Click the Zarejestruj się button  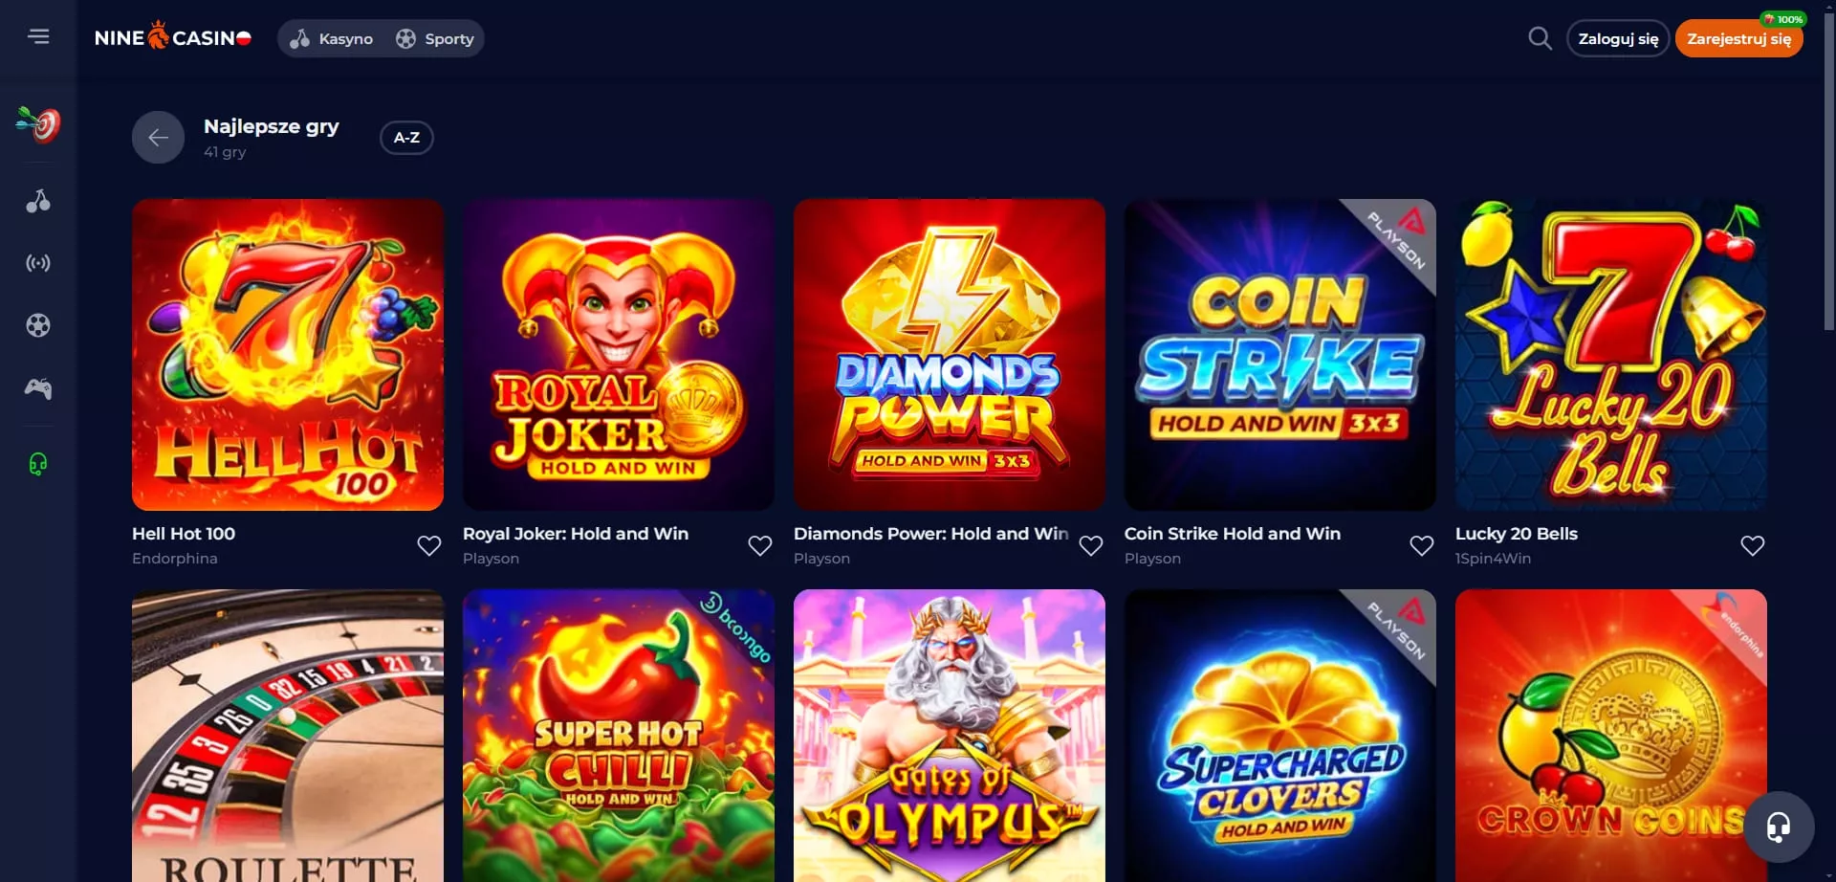point(1738,38)
